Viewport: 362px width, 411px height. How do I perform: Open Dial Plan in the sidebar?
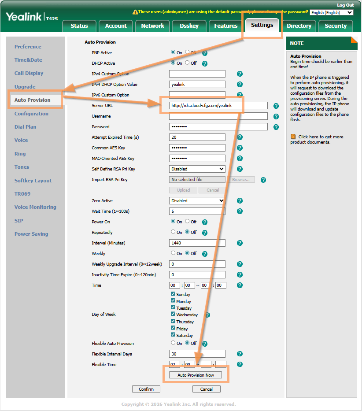(25, 127)
